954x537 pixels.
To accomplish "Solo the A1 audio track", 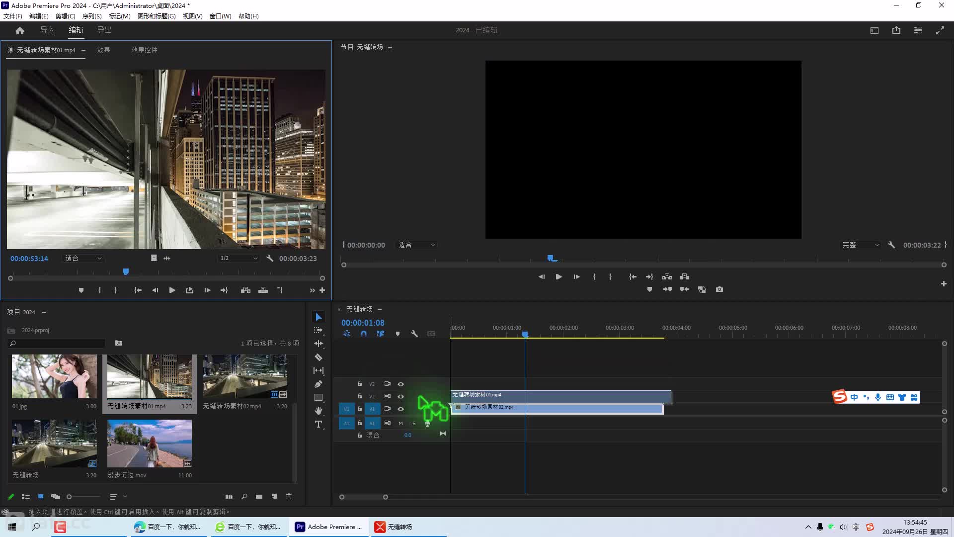I will pos(414,423).
